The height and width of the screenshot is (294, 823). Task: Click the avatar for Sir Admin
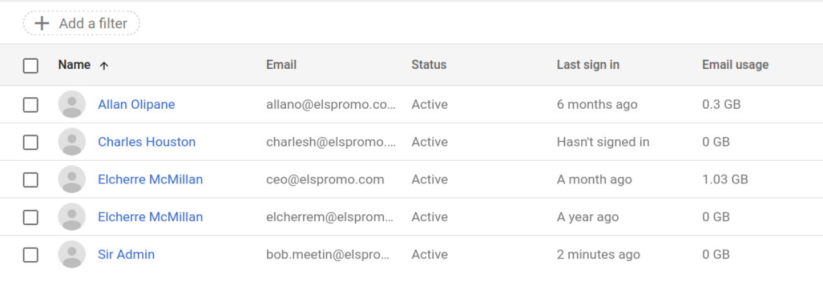(x=72, y=255)
